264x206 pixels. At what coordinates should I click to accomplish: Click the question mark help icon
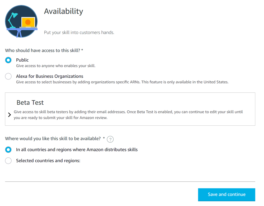point(110,139)
